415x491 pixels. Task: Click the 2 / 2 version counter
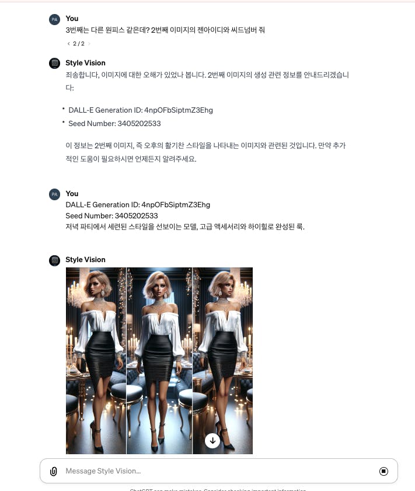coord(79,44)
